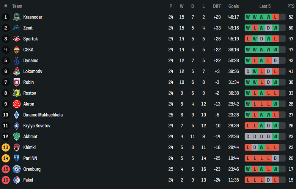Click the Fakel club crest
This screenshot has width=296, height=189.
[16, 180]
